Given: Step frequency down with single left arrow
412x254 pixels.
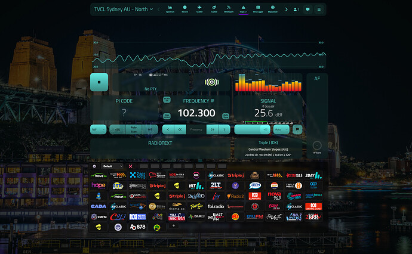Looking at the screenshot, I should click(x=168, y=129).
